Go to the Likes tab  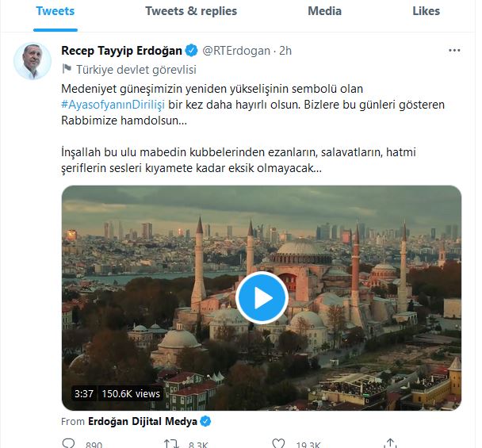(x=426, y=12)
